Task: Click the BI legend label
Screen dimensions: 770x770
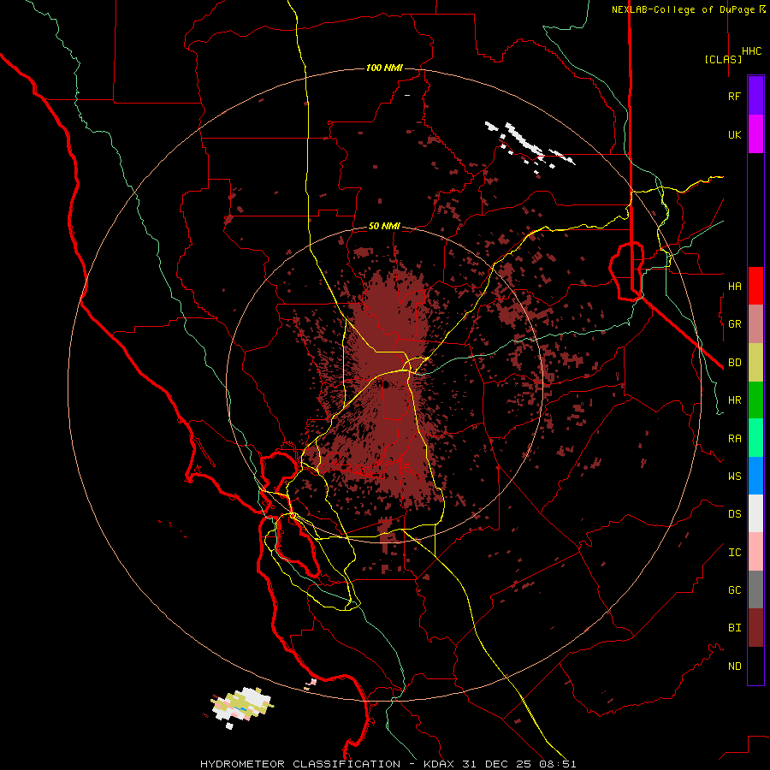Action: 734,628
